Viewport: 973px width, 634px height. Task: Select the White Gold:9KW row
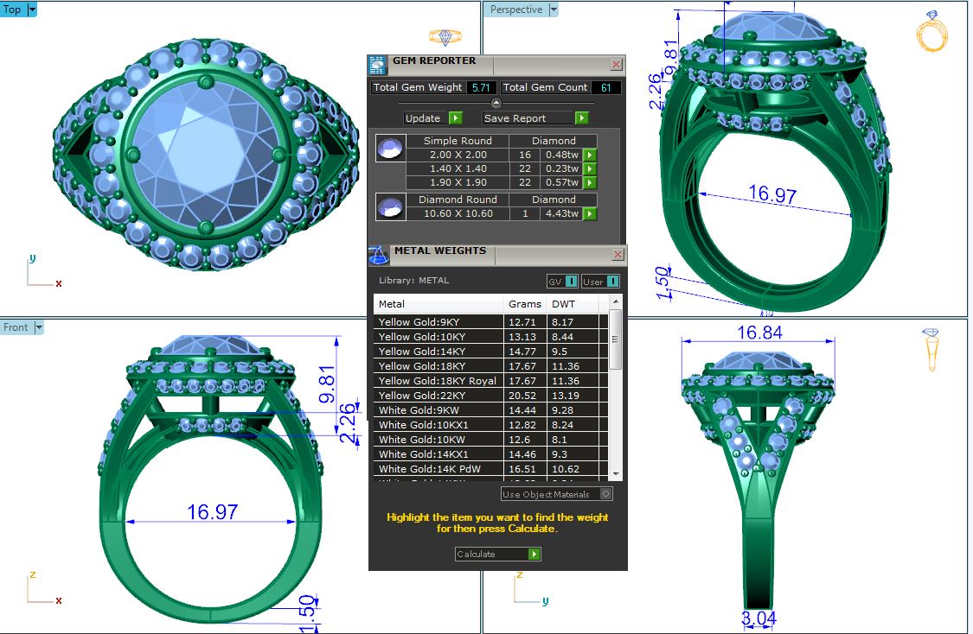click(x=491, y=410)
